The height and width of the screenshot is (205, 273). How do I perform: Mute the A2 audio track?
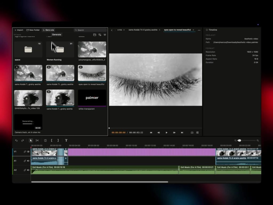click(28, 170)
